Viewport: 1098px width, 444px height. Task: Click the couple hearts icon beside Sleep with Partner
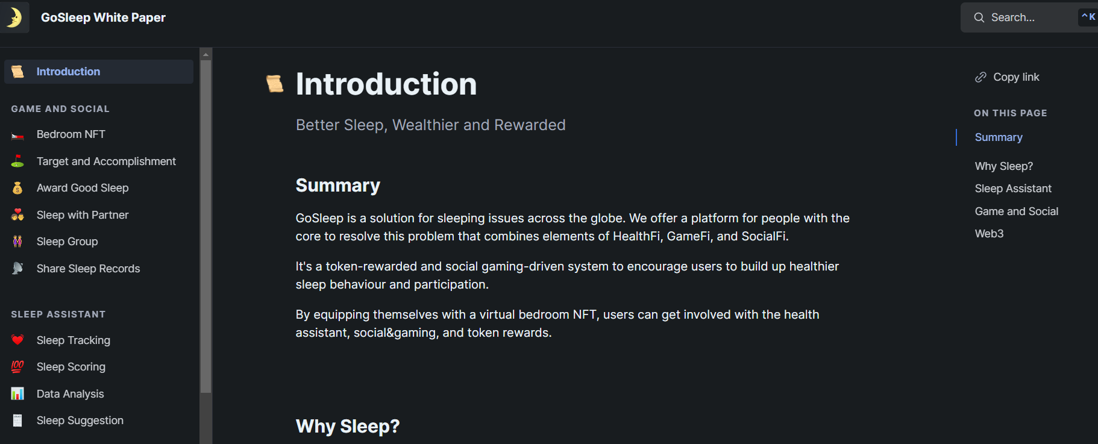click(x=17, y=215)
